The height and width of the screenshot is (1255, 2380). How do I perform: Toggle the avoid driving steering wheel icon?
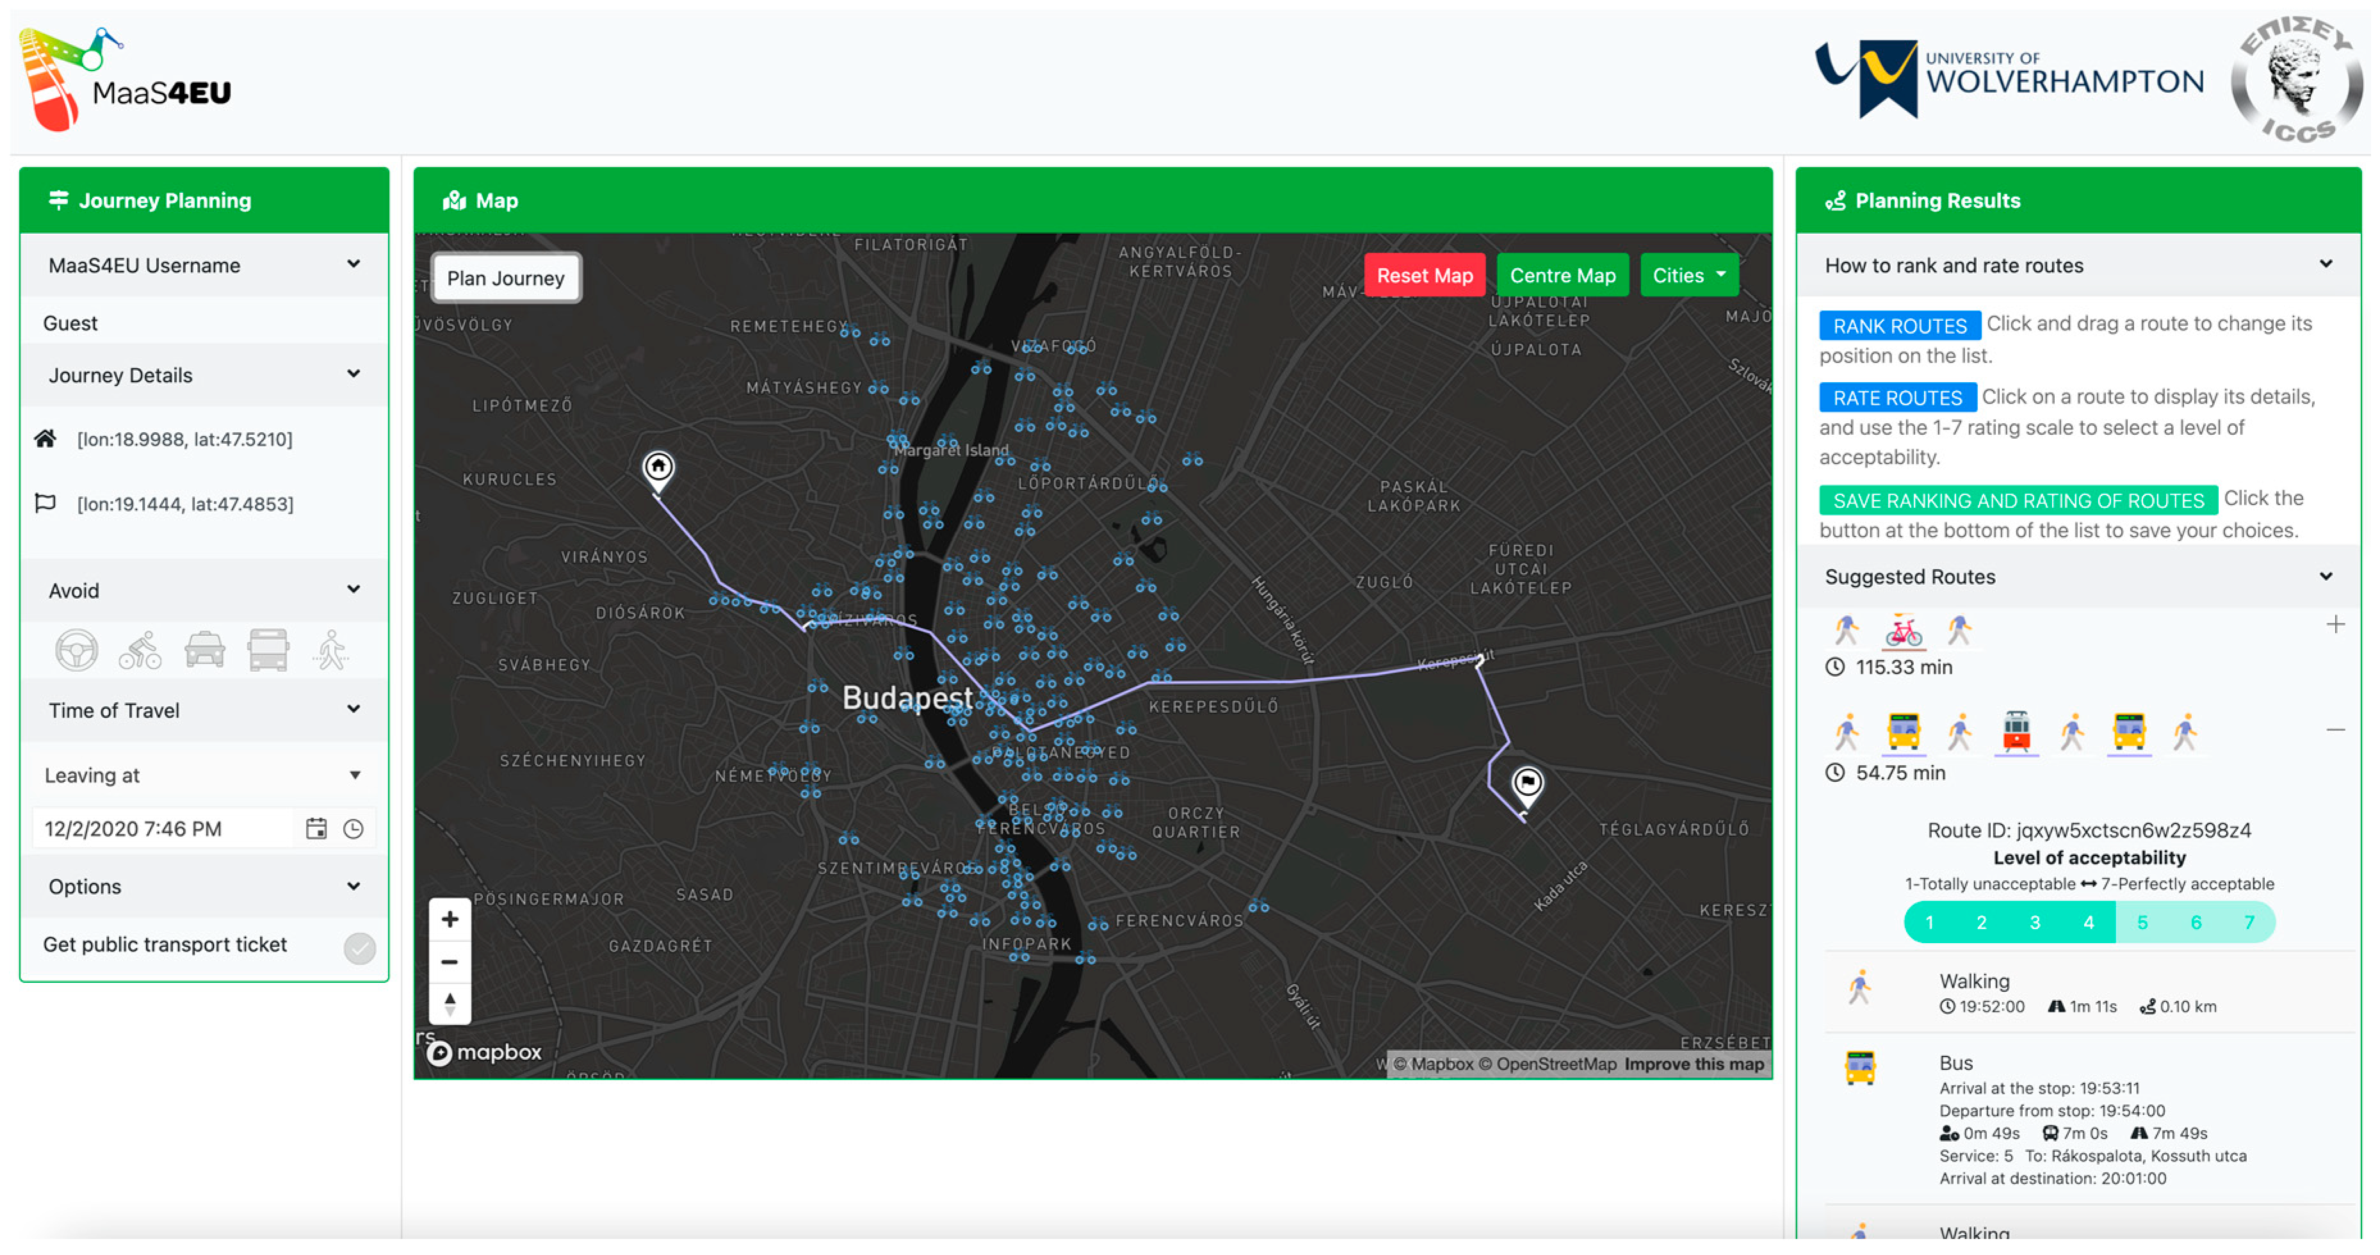76,650
